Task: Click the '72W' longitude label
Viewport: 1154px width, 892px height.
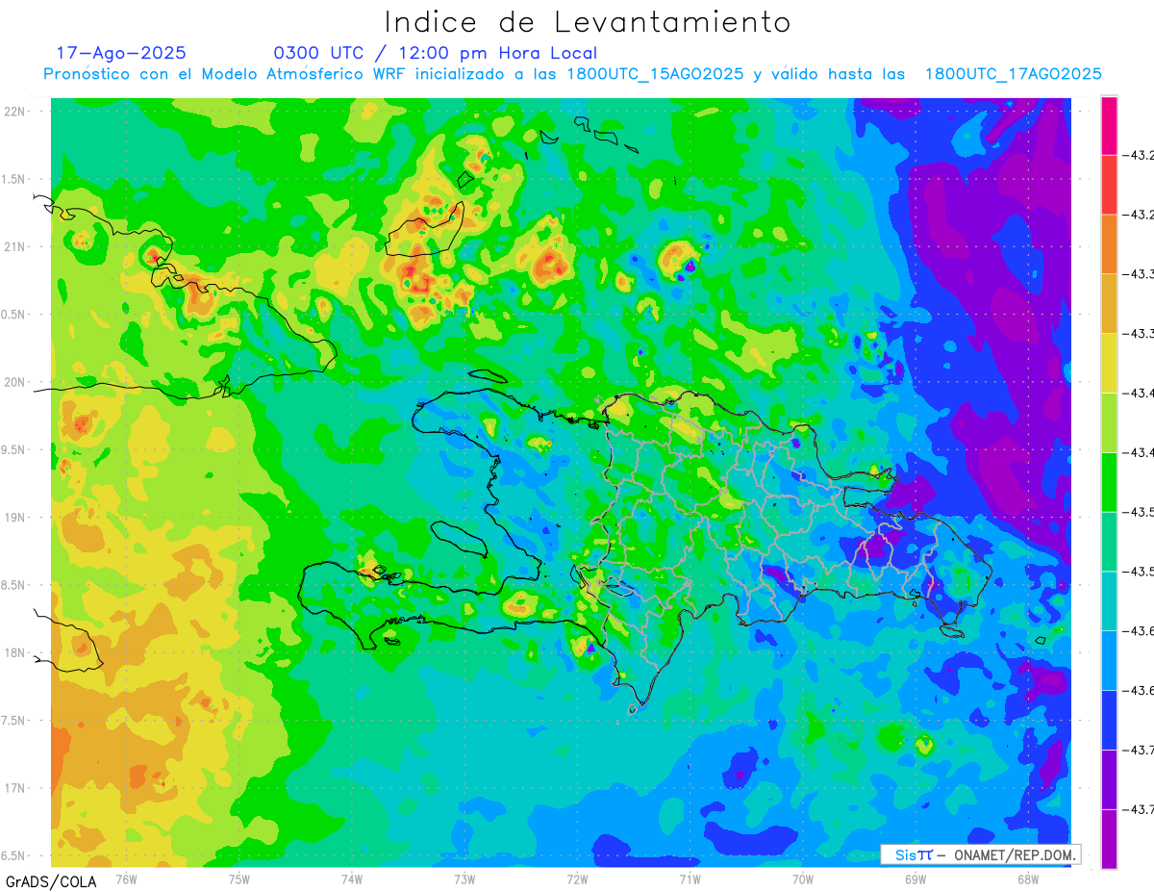Action: click(577, 879)
